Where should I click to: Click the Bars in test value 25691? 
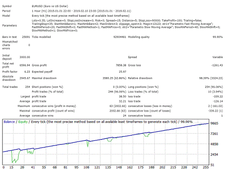point(26,37)
